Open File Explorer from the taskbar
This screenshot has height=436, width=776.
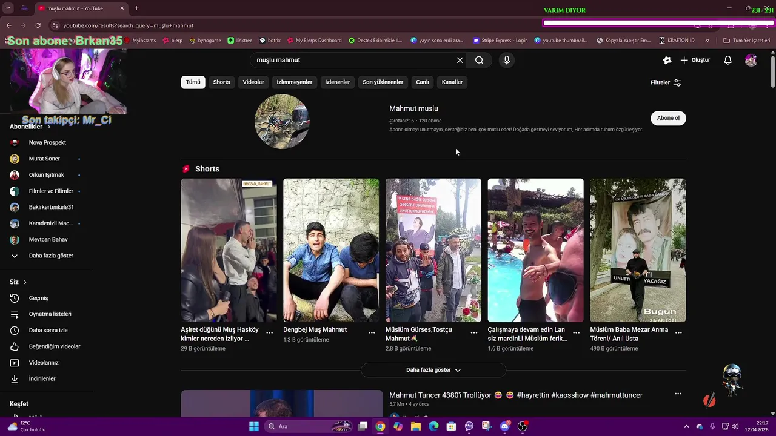(x=416, y=426)
